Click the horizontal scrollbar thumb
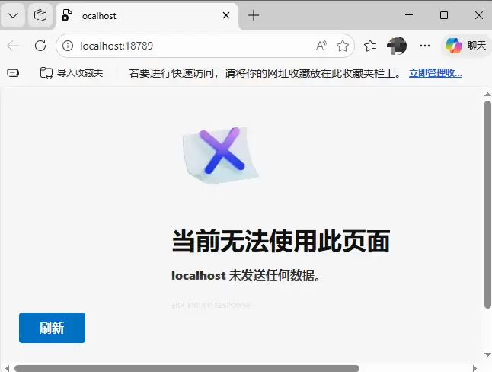 (187, 368)
